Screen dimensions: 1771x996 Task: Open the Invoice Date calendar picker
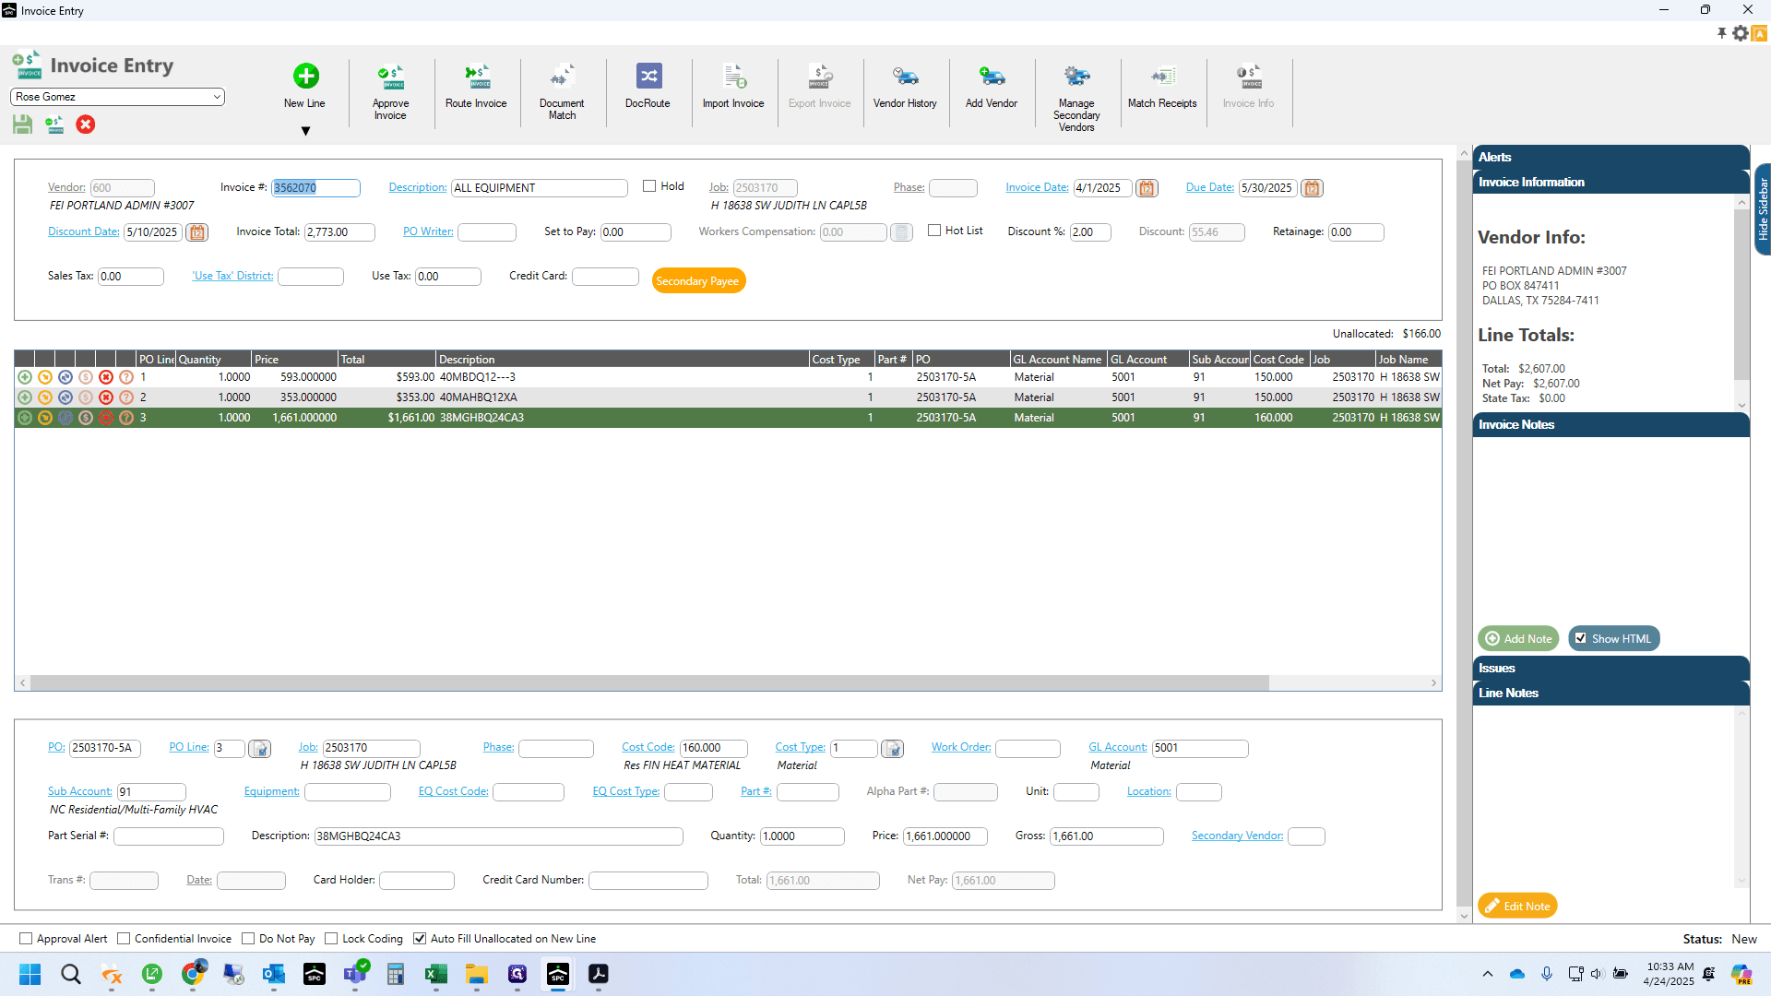tap(1147, 188)
